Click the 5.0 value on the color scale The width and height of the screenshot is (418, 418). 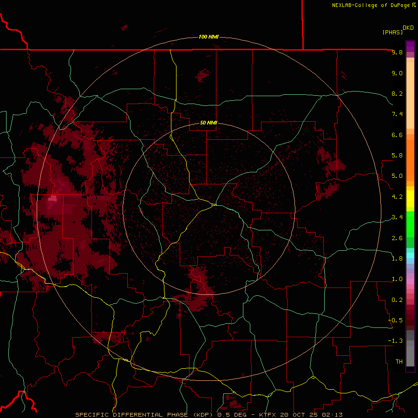pos(397,176)
